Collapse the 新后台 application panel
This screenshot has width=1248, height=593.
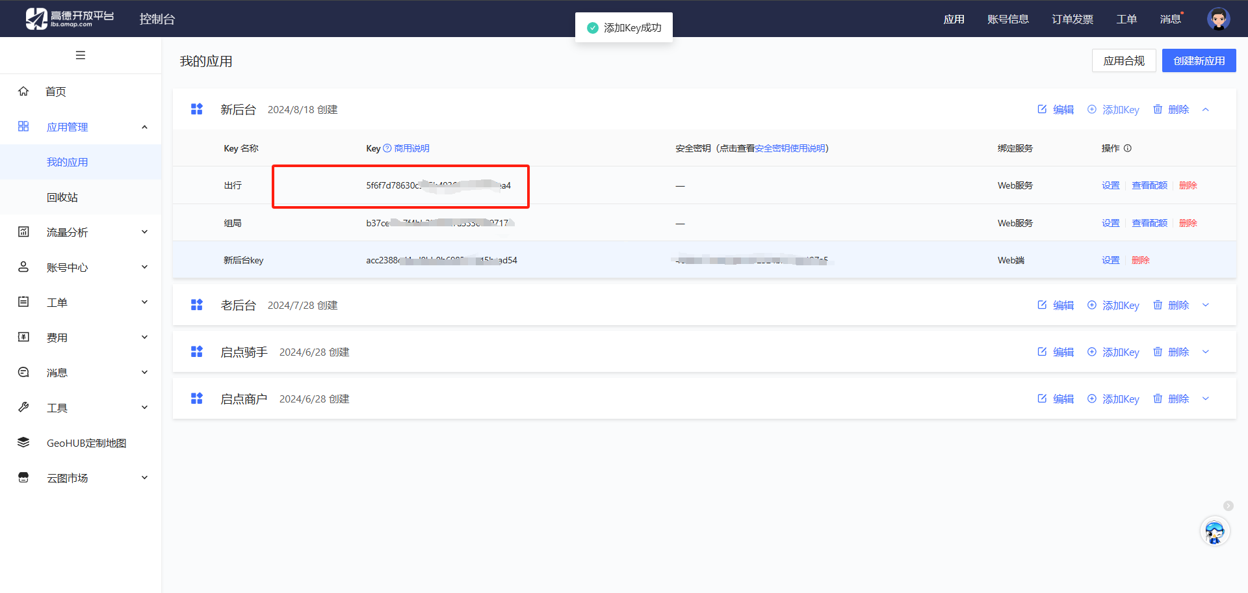(x=1206, y=110)
